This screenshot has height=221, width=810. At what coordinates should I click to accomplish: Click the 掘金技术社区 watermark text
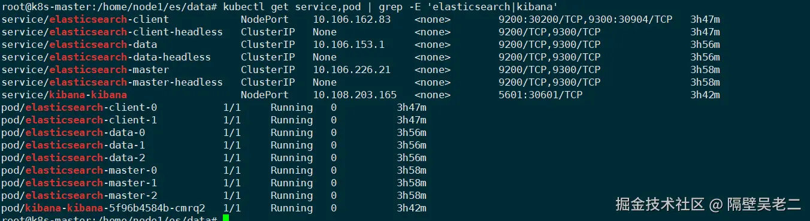(660, 204)
